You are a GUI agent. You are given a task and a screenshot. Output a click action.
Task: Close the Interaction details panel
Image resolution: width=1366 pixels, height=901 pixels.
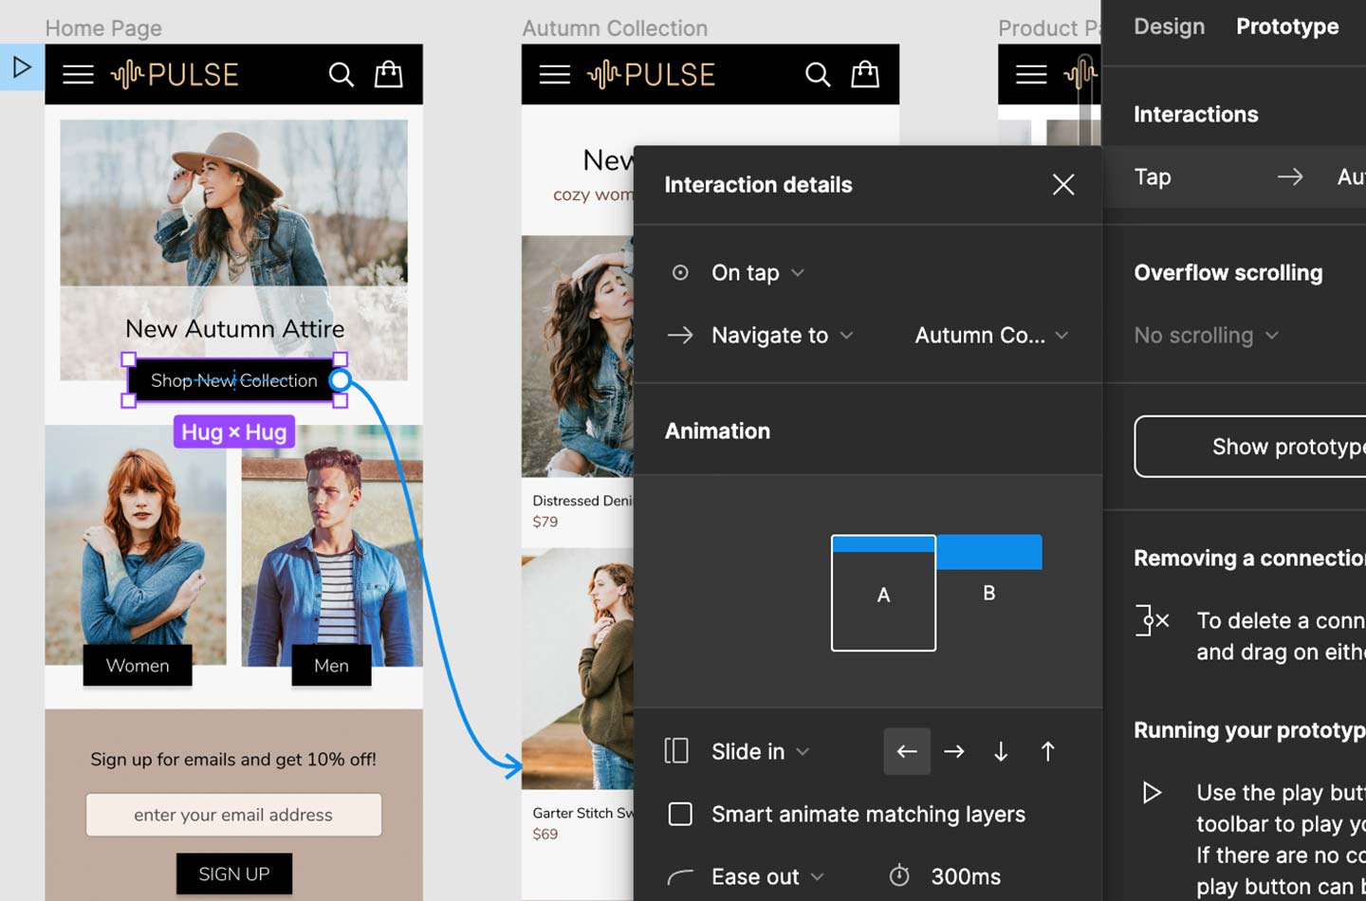tap(1062, 185)
